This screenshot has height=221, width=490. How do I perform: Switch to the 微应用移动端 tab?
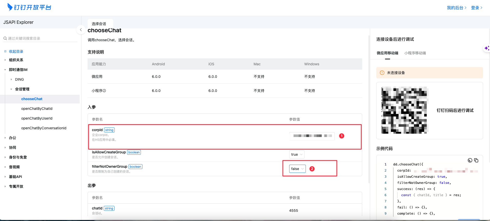pyautogui.click(x=387, y=53)
